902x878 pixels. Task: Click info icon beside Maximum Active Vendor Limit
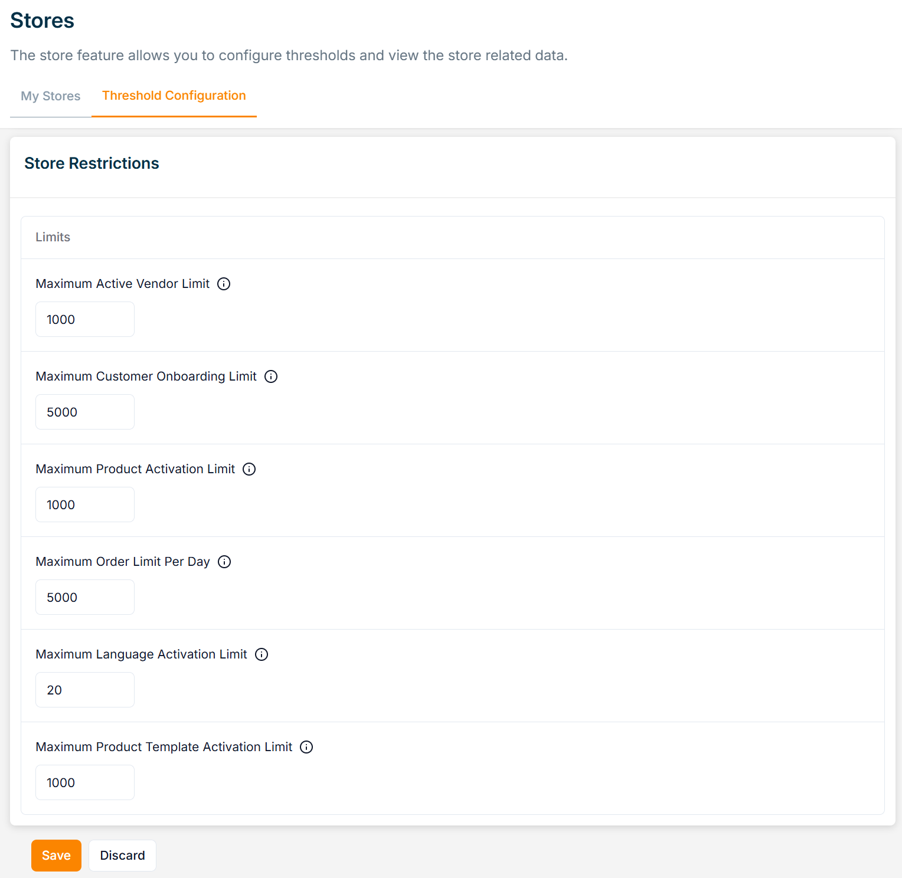click(x=224, y=284)
